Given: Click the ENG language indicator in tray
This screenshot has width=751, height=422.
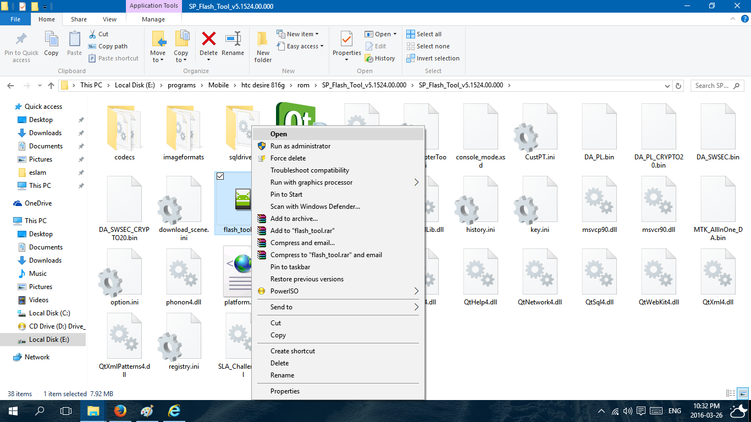Looking at the screenshot, I should point(675,411).
